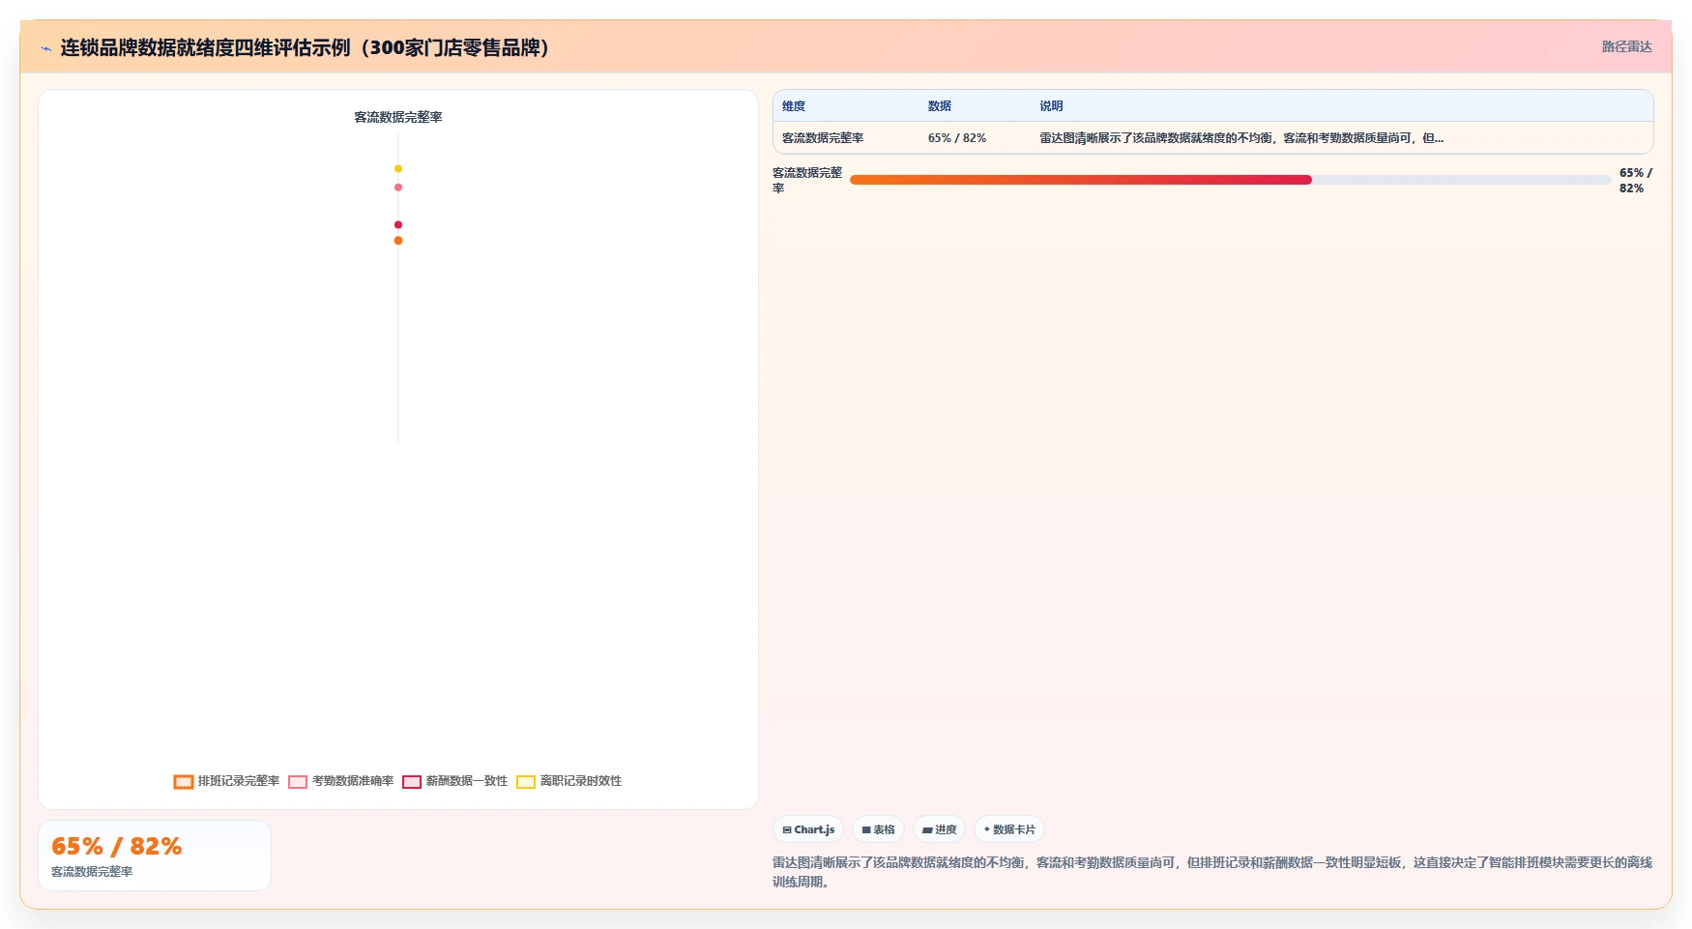Select the 表格 tag chip

(x=878, y=829)
